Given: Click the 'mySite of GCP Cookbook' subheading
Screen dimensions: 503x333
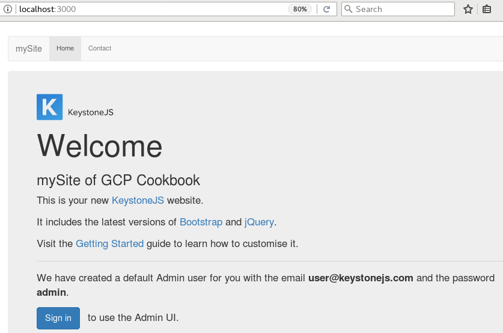Looking at the screenshot, I should click(118, 180).
